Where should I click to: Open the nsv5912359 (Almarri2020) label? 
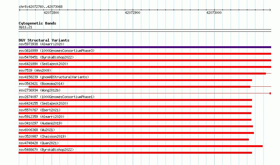click(x=42, y=117)
